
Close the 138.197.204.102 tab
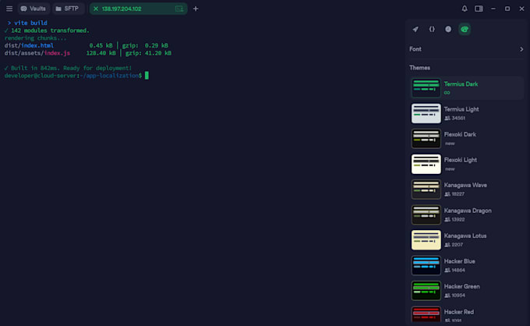point(96,9)
